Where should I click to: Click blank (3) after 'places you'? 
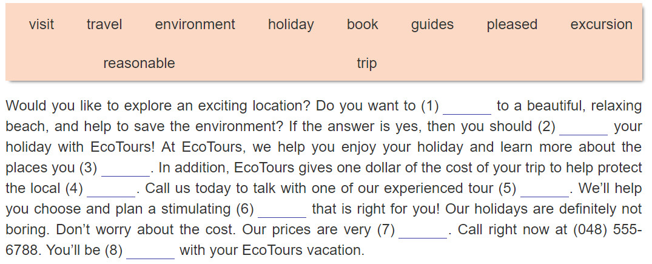click(126, 169)
